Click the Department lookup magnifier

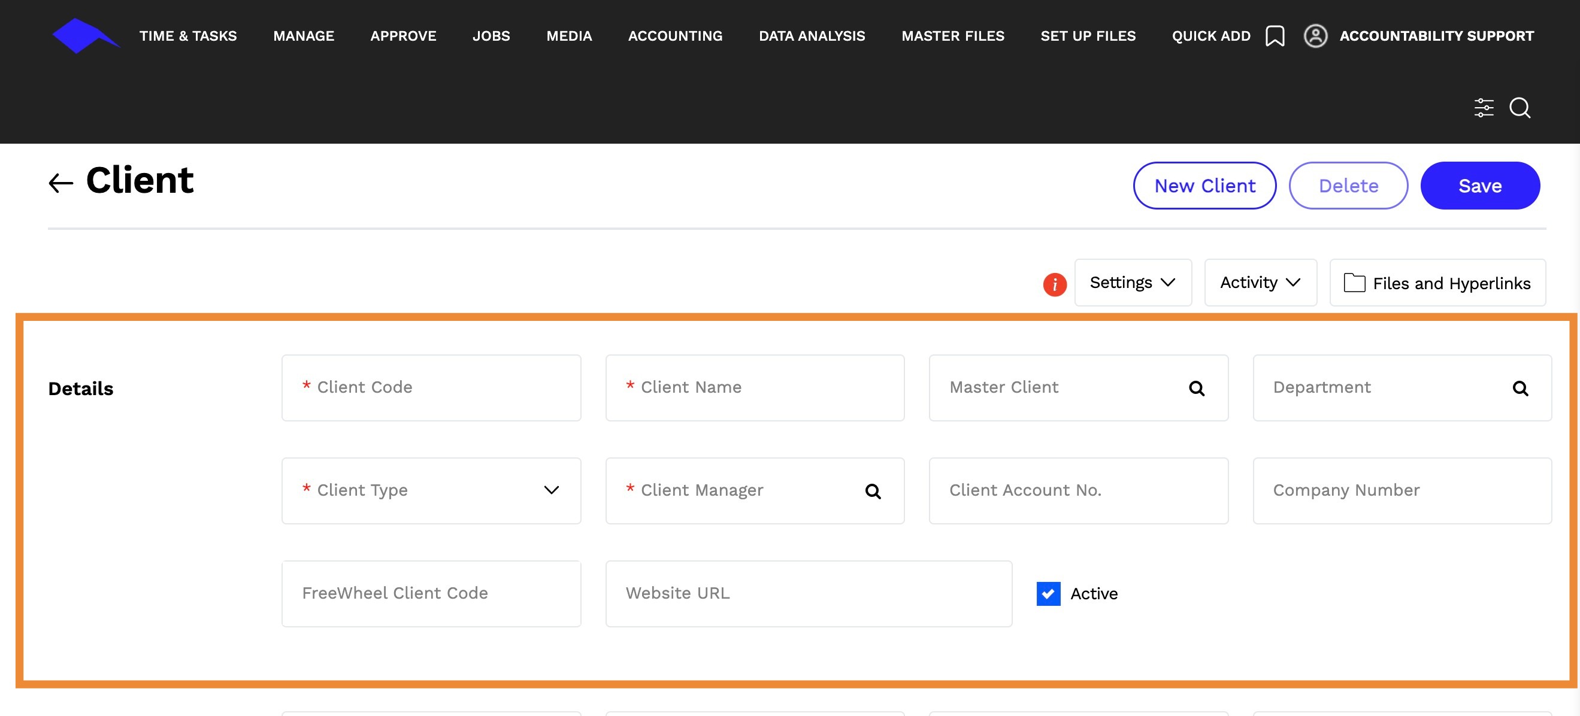[1520, 388]
